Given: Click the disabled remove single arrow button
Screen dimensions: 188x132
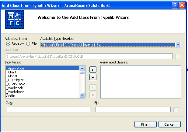Looking at the screenshot, I should [93, 88].
